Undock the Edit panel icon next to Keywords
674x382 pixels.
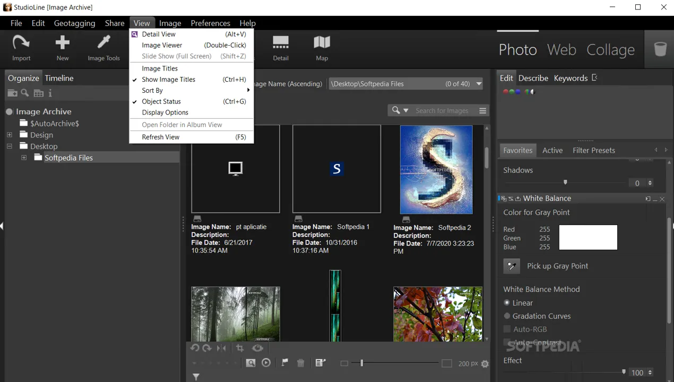click(594, 78)
